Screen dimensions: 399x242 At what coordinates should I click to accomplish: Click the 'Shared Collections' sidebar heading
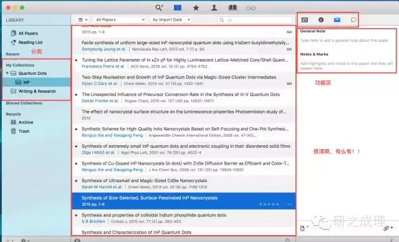tap(24, 103)
